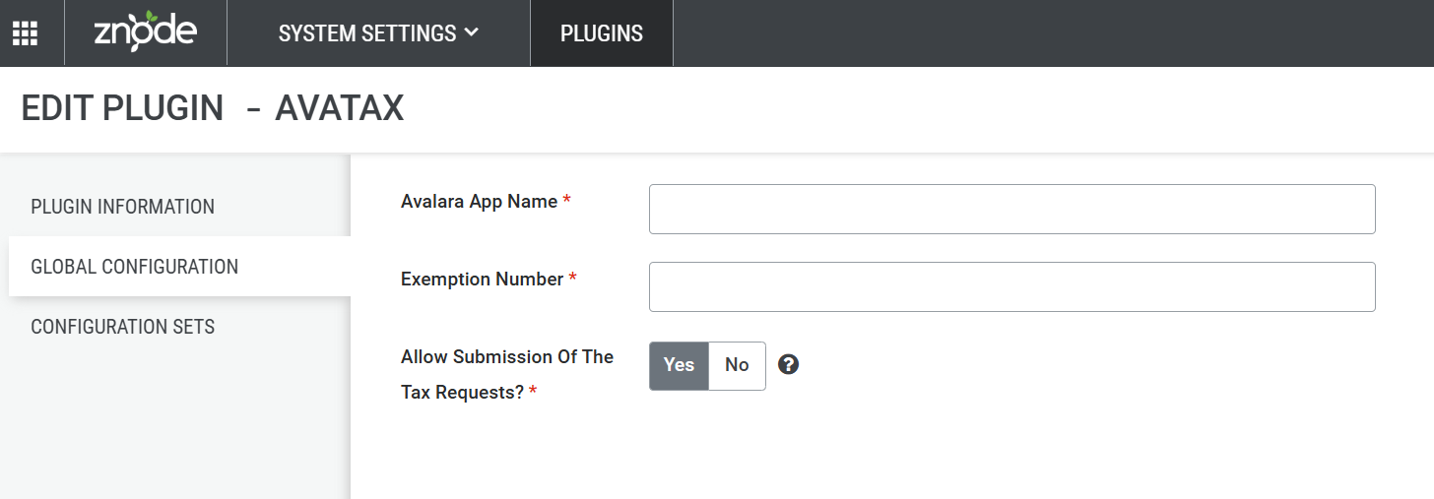Focus the Avalara App Name field
1434x499 pixels.
point(1011,209)
